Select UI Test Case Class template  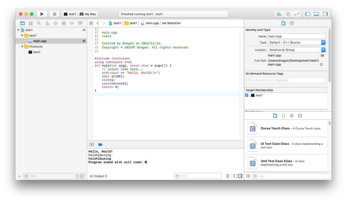(286, 146)
